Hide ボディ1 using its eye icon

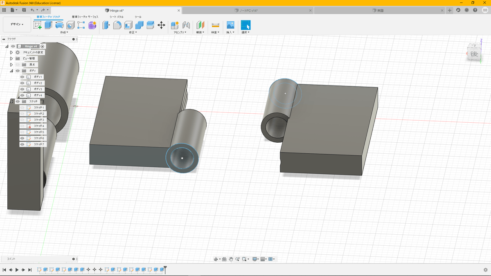(23, 77)
